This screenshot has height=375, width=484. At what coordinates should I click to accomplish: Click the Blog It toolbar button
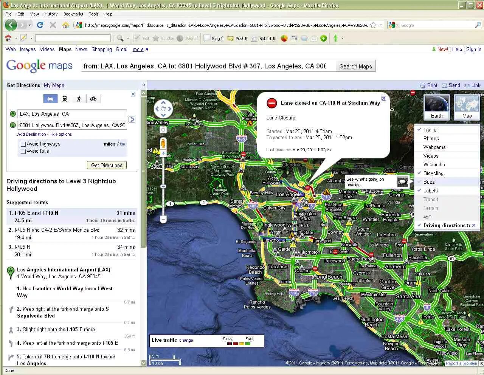[214, 38]
